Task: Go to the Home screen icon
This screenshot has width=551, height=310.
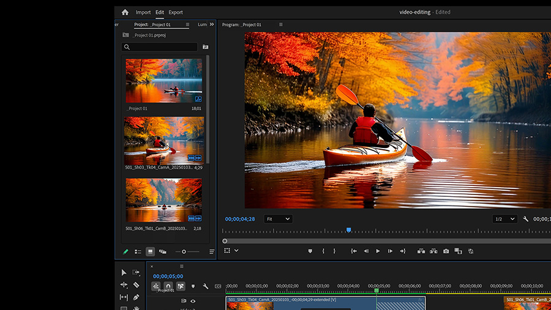Action: (125, 12)
